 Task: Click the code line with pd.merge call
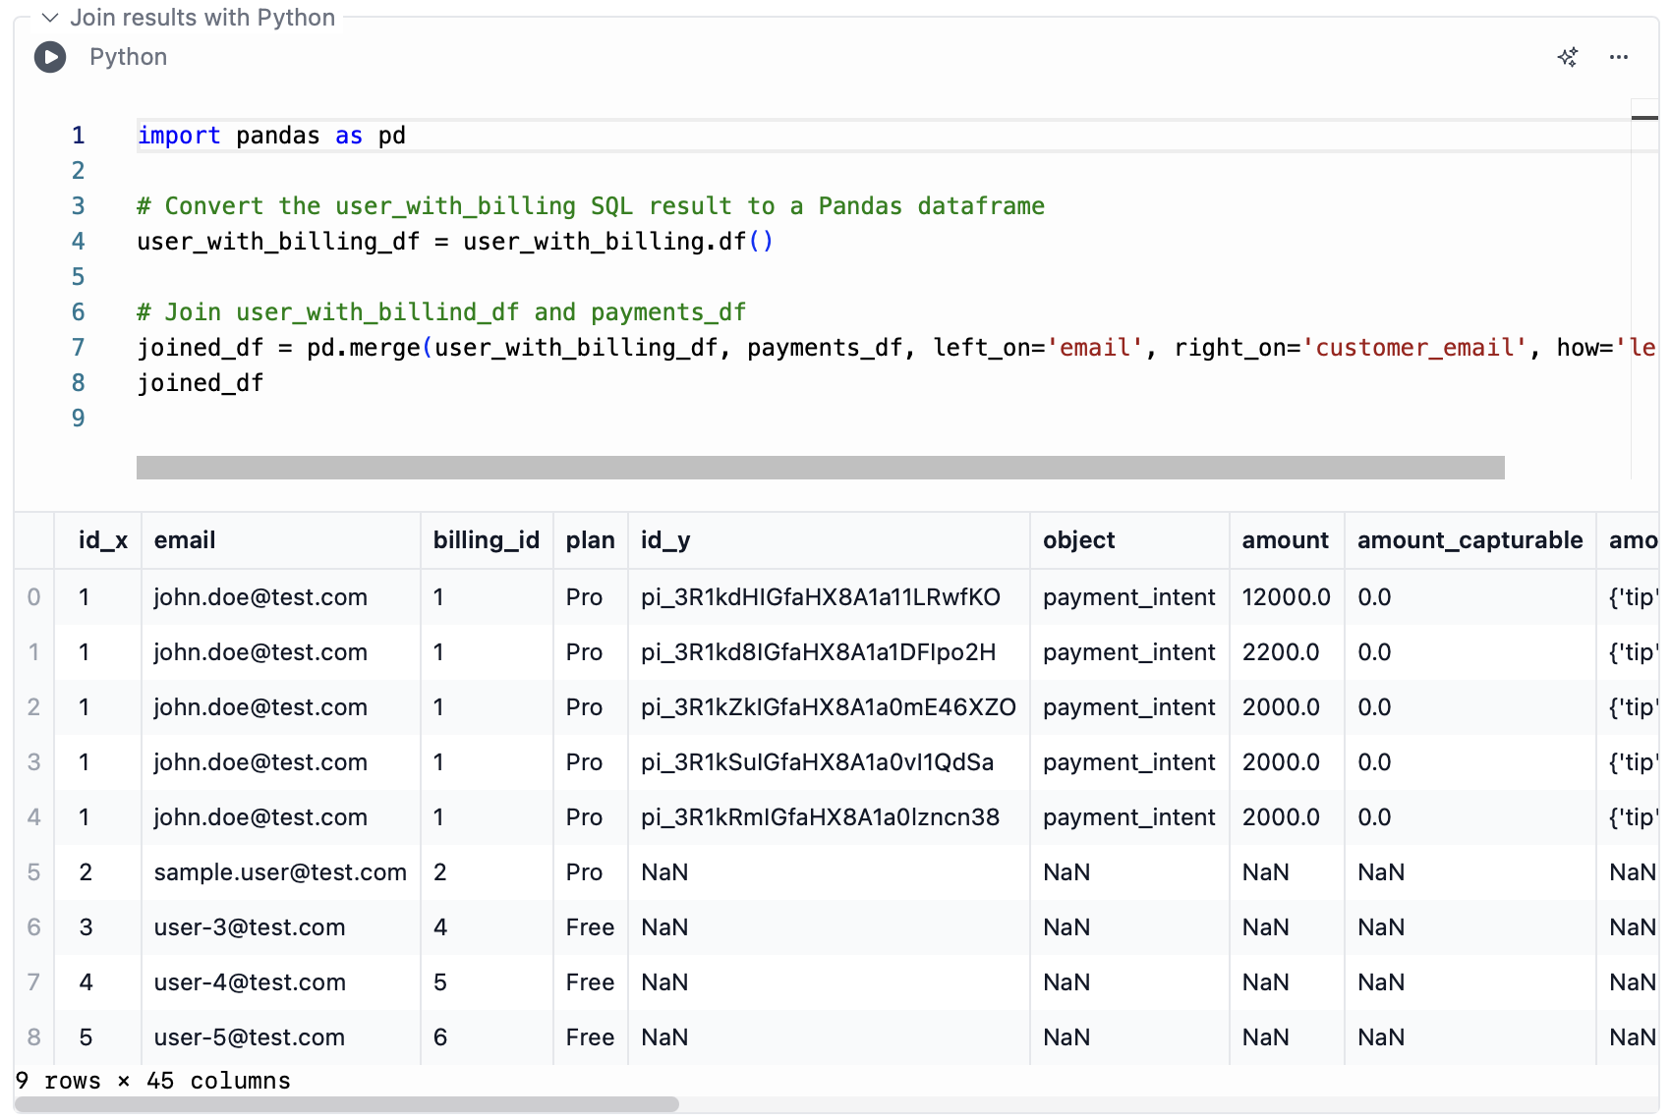pos(895,348)
